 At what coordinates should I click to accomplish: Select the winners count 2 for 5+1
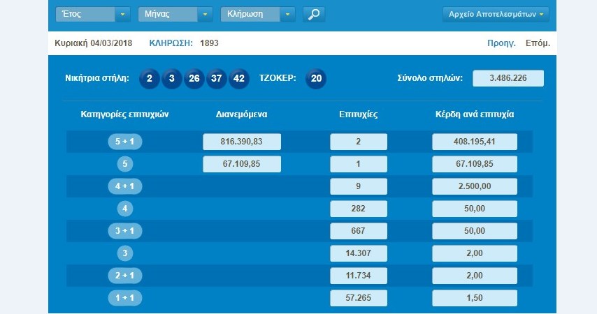point(359,142)
